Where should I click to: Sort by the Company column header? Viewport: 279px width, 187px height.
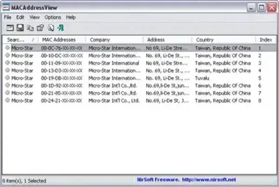tap(114, 40)
